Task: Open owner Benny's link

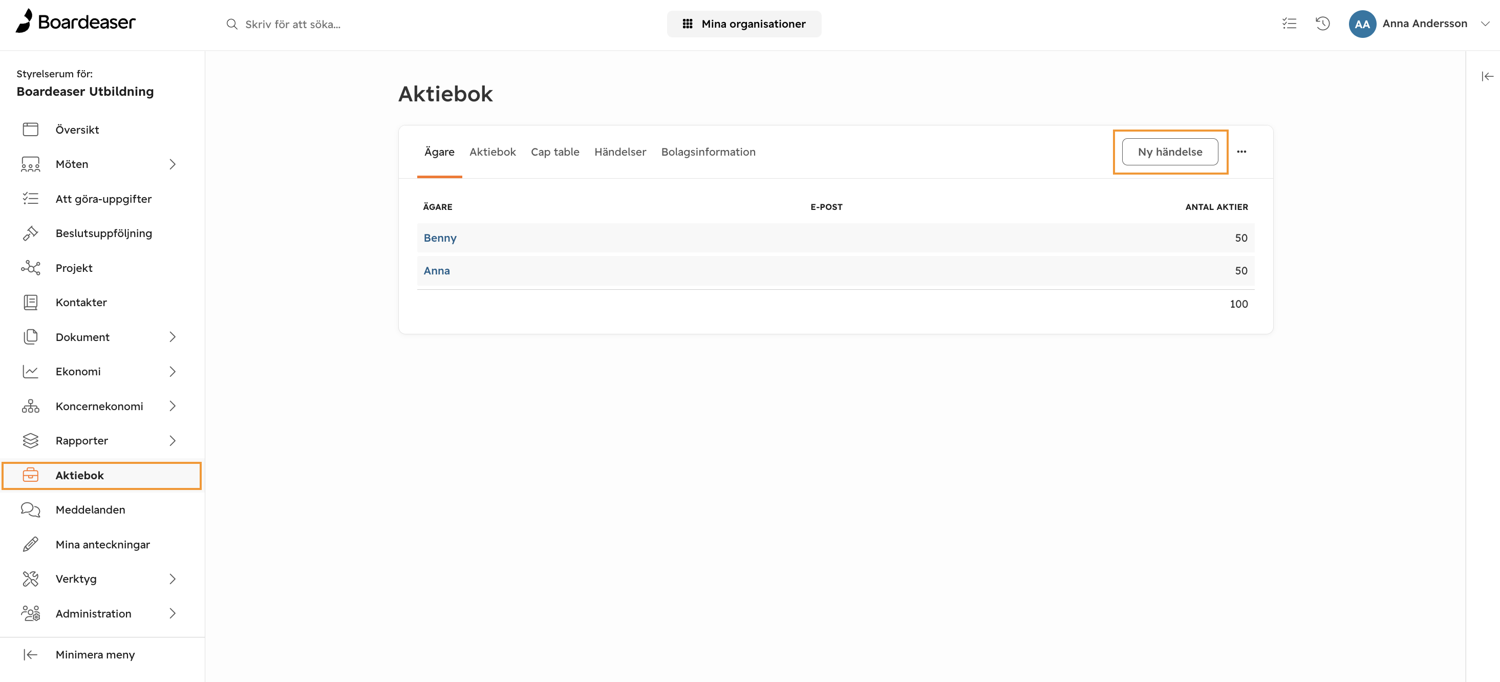Action: point(440,238)
